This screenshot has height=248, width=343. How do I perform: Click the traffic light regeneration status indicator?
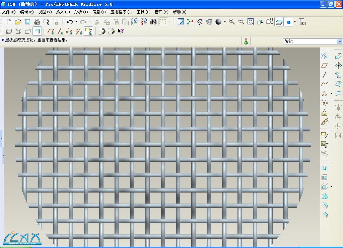point(246,41)
